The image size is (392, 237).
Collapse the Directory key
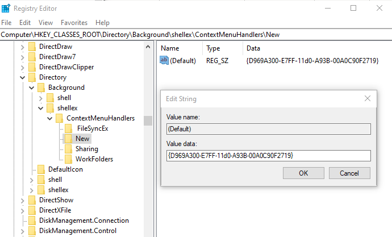[x=23, y=77]
